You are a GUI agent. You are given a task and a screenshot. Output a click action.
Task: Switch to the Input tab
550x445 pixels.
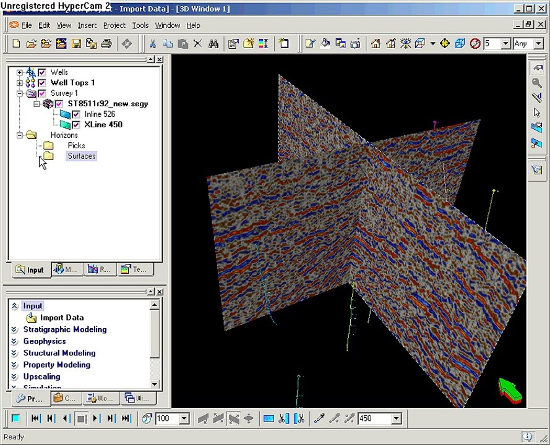30,270
